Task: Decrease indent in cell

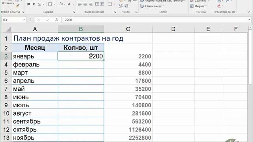Action: coord(97,4)
